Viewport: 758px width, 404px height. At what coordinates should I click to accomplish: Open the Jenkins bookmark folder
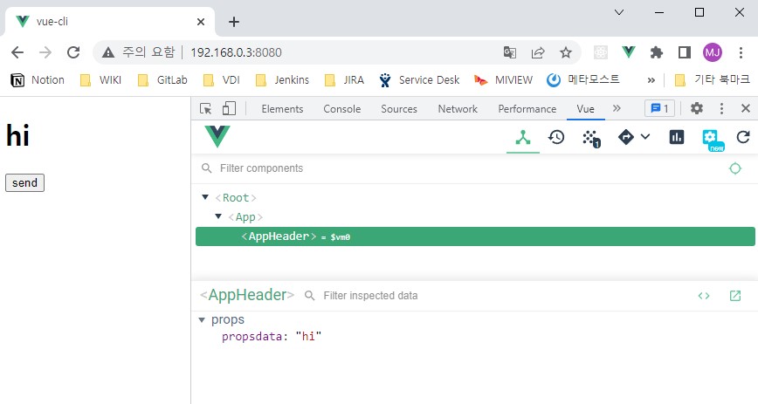point(282,79)
